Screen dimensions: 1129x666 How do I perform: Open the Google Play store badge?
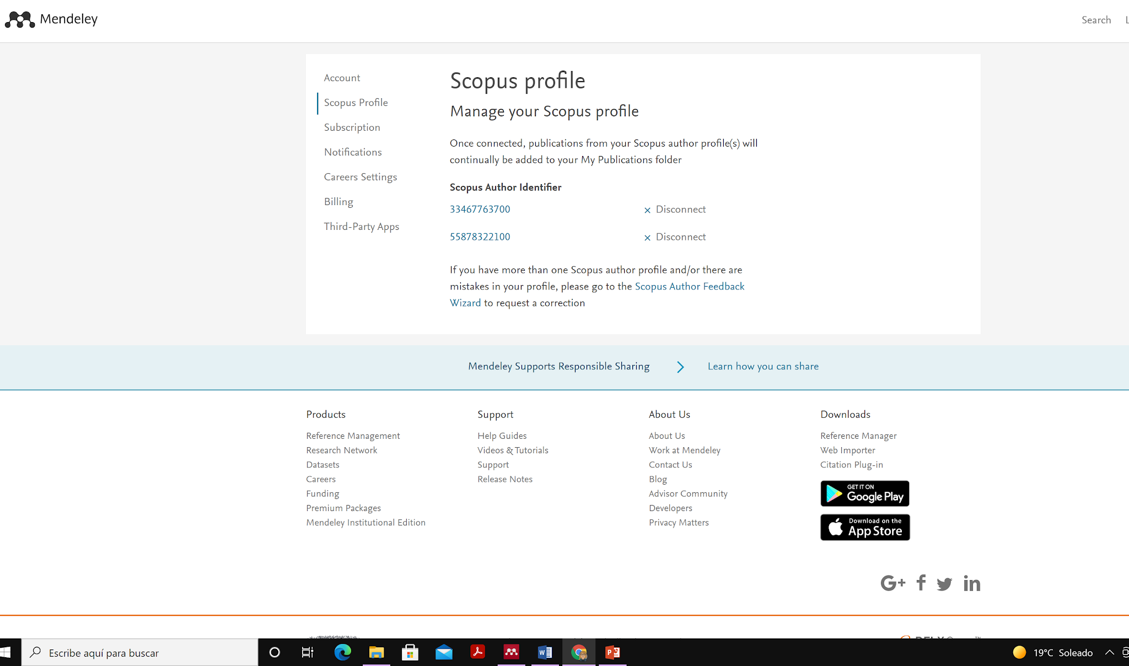click(x=864, y=493)
